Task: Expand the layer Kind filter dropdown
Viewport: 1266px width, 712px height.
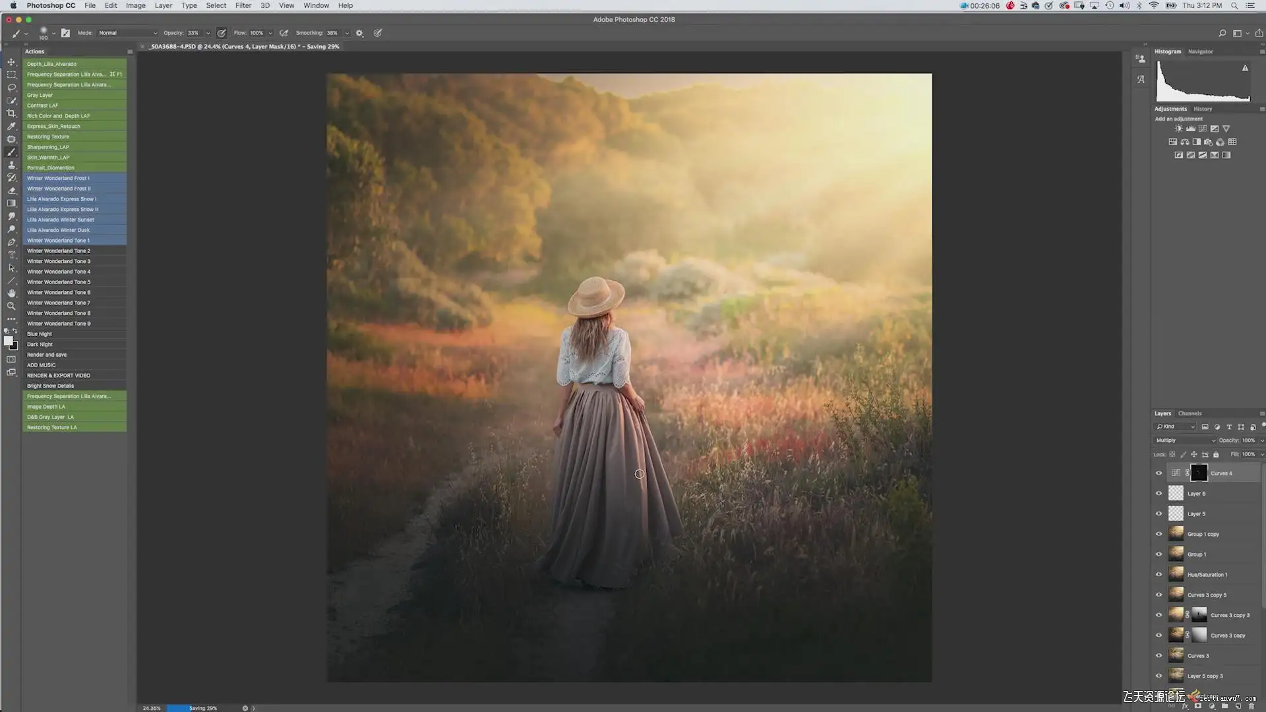Action: (1176, 427)
